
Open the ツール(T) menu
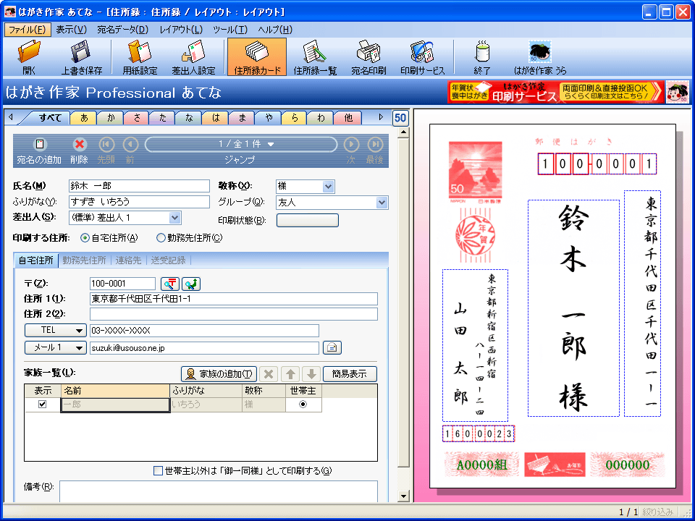(x=230, y=30)
